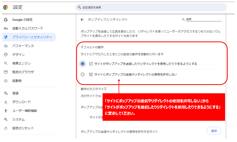The width and height of the screenshot is (237, 142).
Task: Open 検索エンジン settings section
Action: 21,63
